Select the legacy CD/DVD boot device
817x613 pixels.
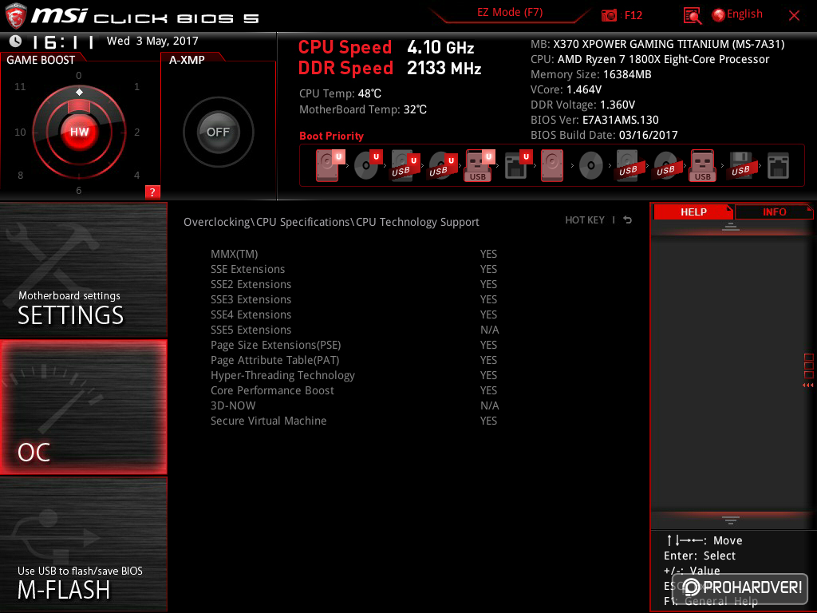coord(590,165)
